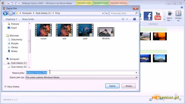Select Dysk lokalny (C:) in the tree
Viewport: 185px width, 104px height.
[x=17, y=63]
